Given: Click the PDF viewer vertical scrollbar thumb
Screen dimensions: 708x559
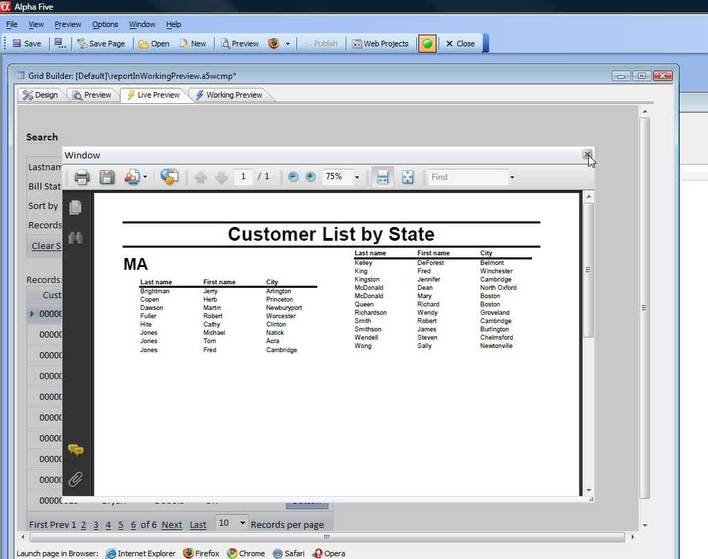Looking at the screenshot, I should pyautogui.click(x=588, y=270).
